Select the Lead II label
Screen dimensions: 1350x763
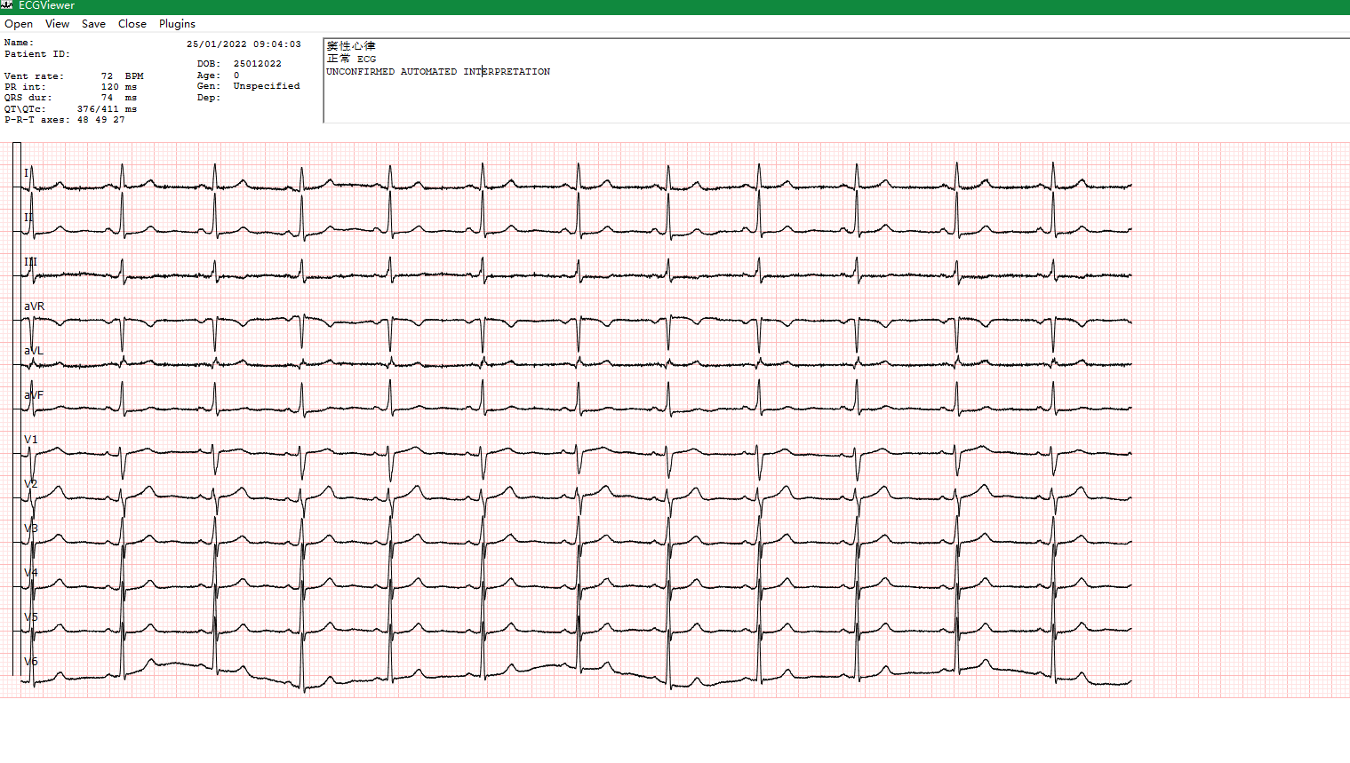[x=27, y=216]
